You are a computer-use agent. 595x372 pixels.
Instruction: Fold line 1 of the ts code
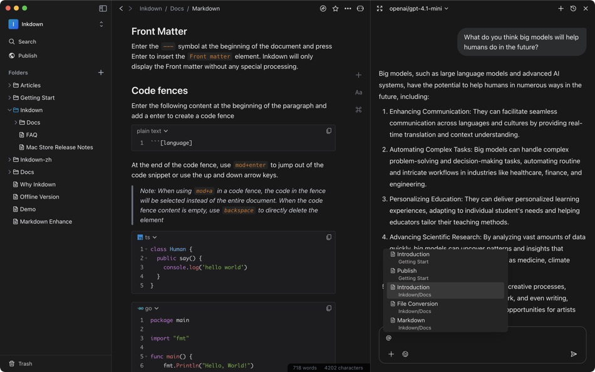147,249
